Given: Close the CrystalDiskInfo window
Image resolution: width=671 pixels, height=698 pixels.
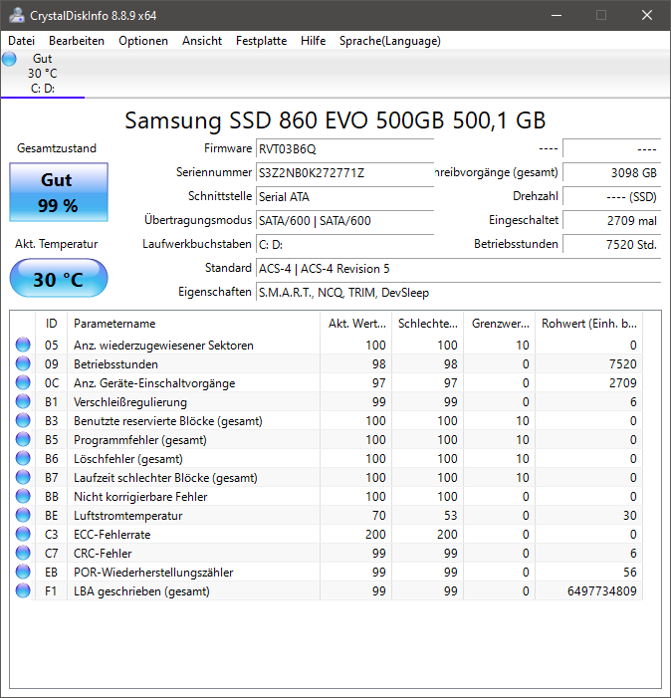Looking at the screenshot, I should click(647, 15).
